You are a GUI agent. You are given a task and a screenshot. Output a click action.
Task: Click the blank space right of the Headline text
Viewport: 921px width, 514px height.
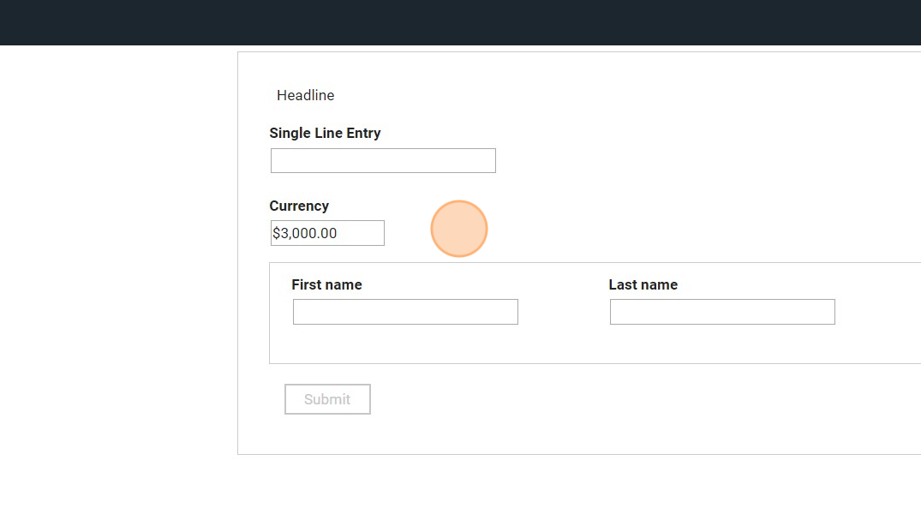tap(600, 95)
